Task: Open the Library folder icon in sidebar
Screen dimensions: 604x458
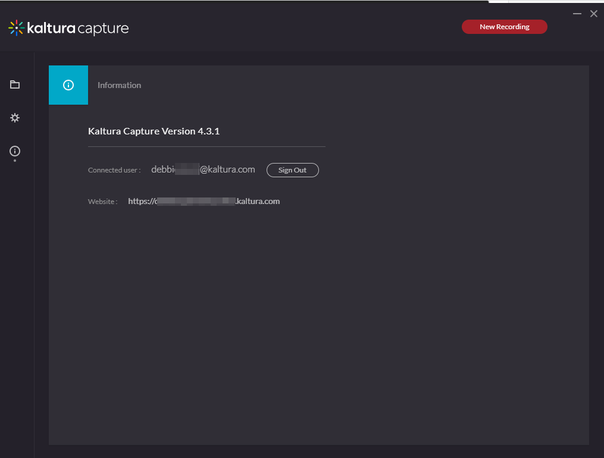Action: tap(15, 84)
